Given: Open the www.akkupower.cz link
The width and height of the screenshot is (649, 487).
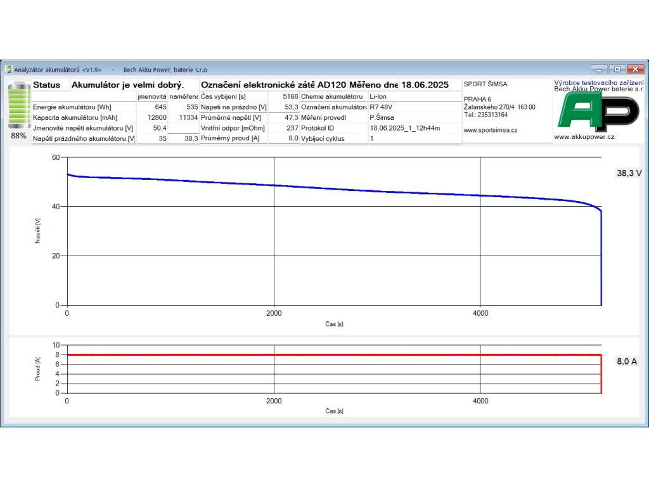Looking at the screenshot, I should [x=584, y=136].
